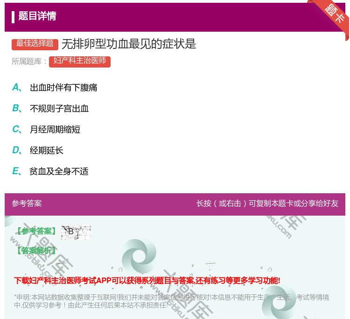Screen dimensions: 350x319
Task: Click the 参考答案 section header
Action: 27,204
